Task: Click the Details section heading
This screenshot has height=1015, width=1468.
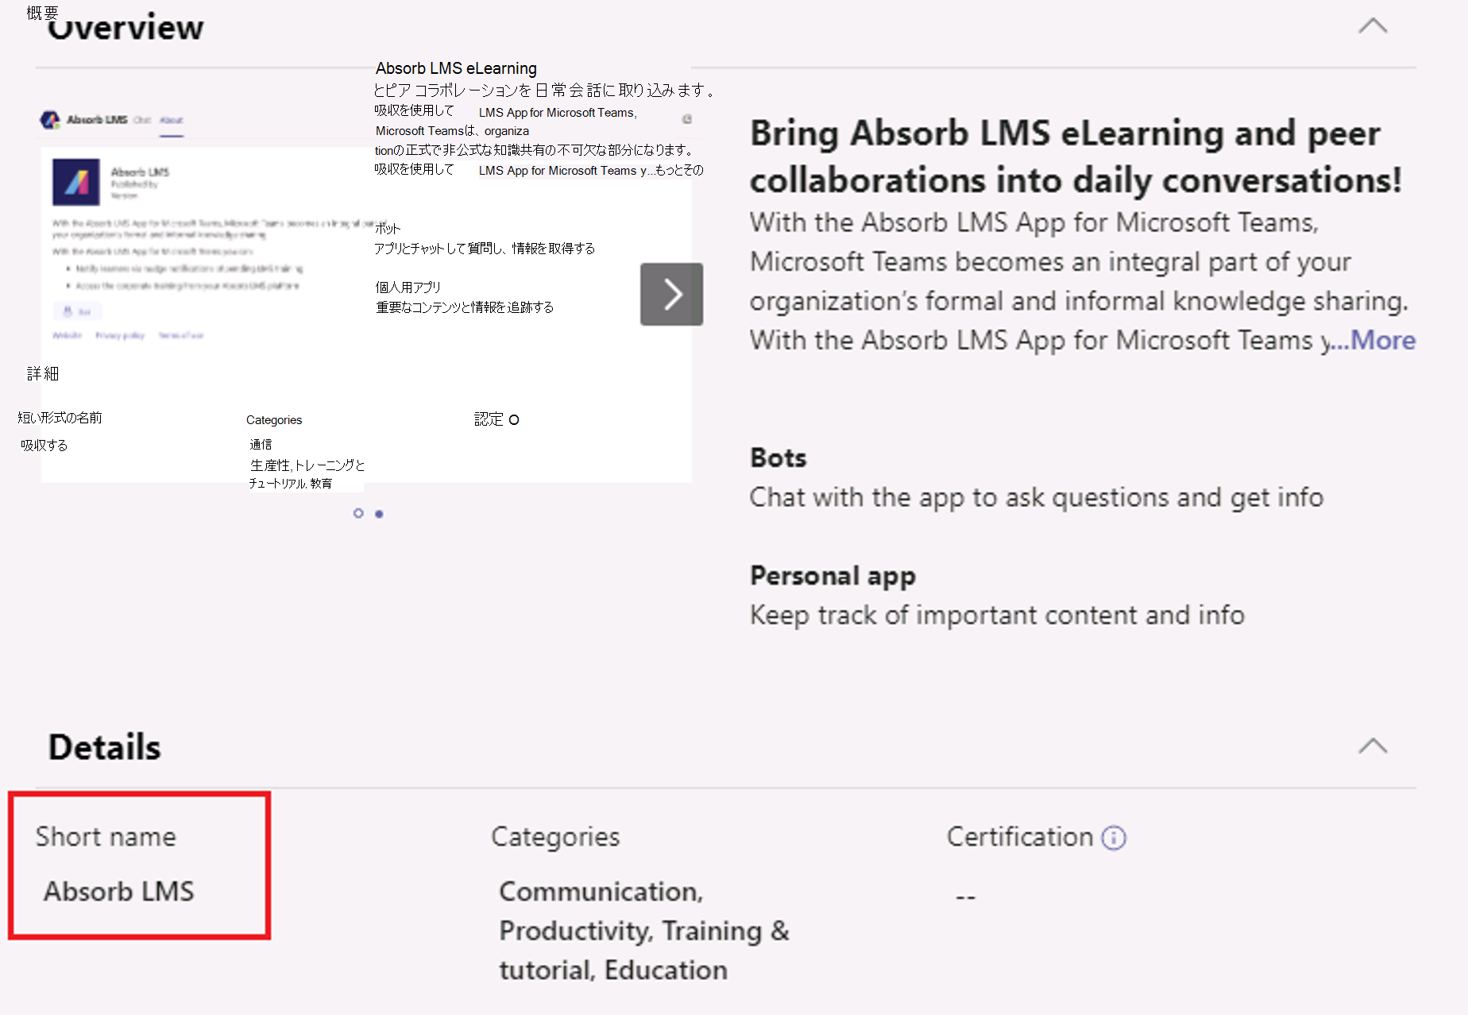Action: [105, 747]
